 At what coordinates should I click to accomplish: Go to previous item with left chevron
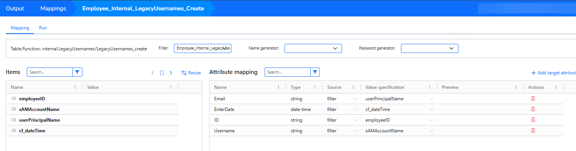coord(153,73)
